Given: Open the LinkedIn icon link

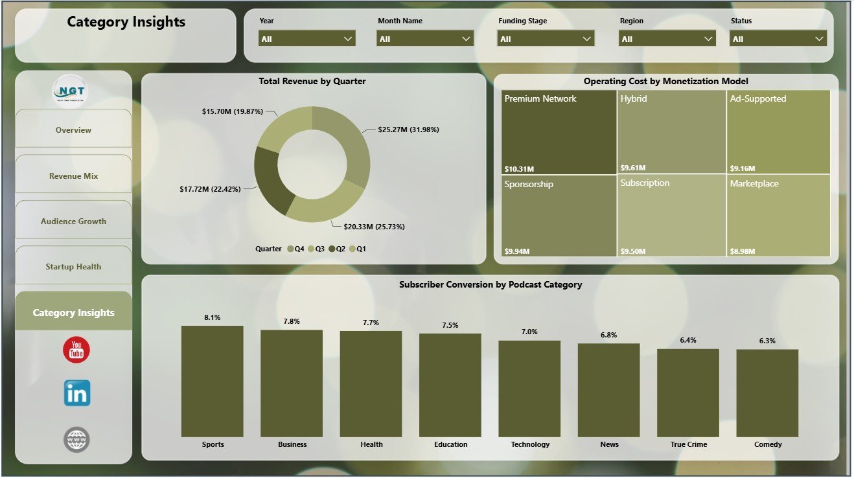Looking at the screenshot, I should coord(76,393).
